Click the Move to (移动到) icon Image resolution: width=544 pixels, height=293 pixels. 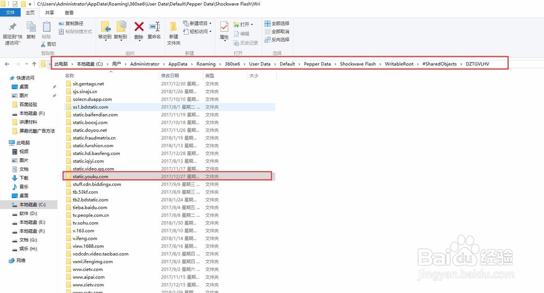coord(105,27)
